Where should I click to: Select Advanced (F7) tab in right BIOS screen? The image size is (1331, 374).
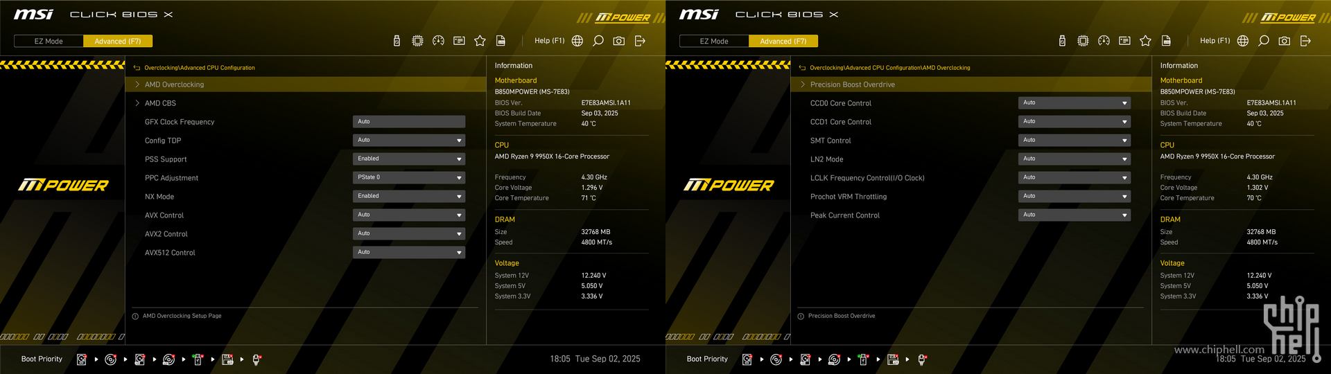[783, 42]
